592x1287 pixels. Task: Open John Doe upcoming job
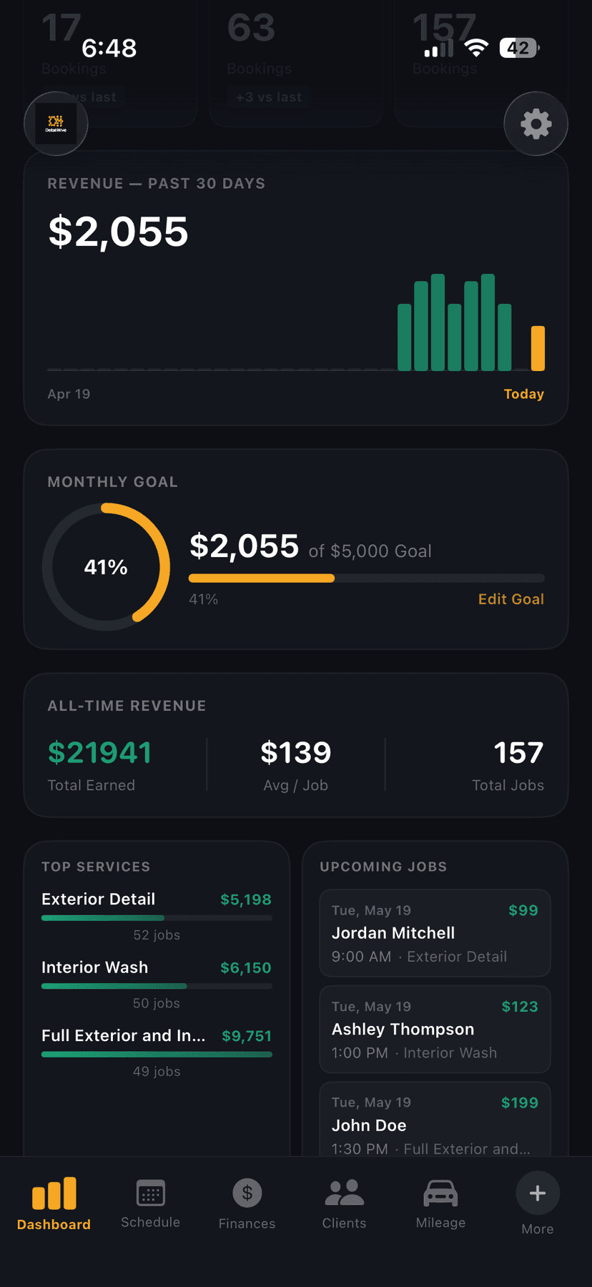pyautogui.click(x=435, y=1120)
